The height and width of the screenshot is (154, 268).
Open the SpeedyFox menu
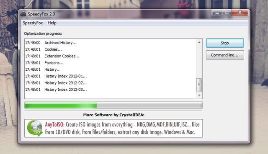coord(33,23)
